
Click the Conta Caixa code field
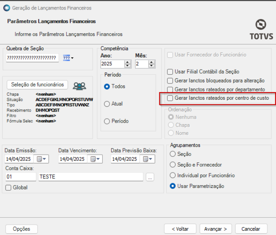click(x=21, y=177)
